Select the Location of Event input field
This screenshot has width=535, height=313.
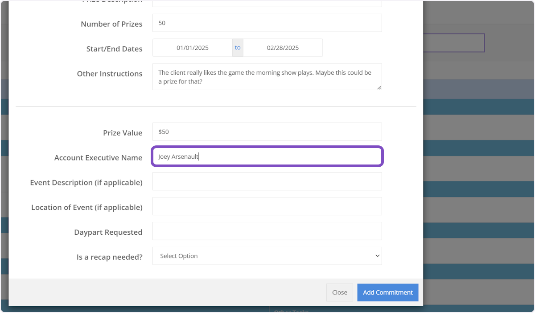(x=267, y=207)
